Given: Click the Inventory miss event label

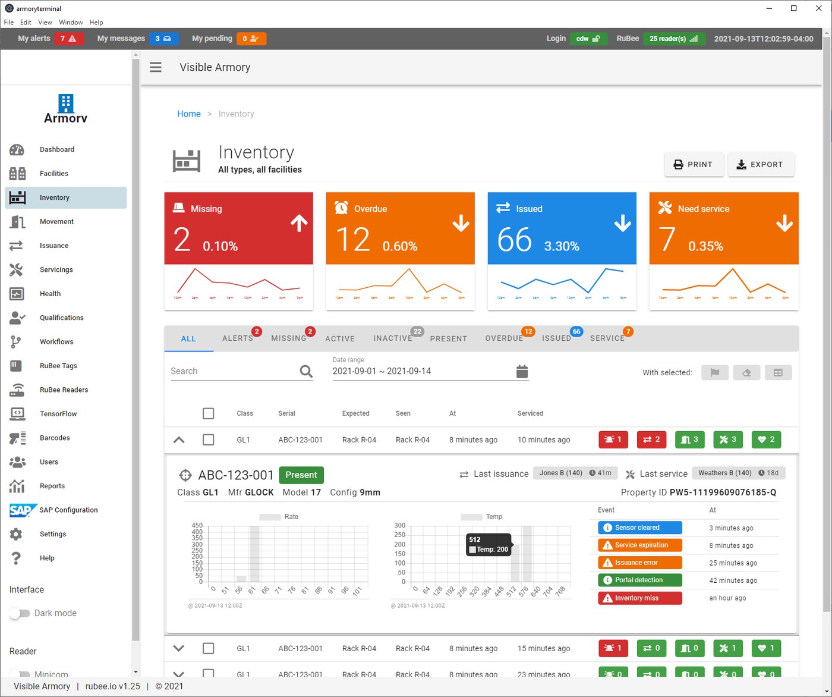Looking at the screenshot, I should coord(639,598).
